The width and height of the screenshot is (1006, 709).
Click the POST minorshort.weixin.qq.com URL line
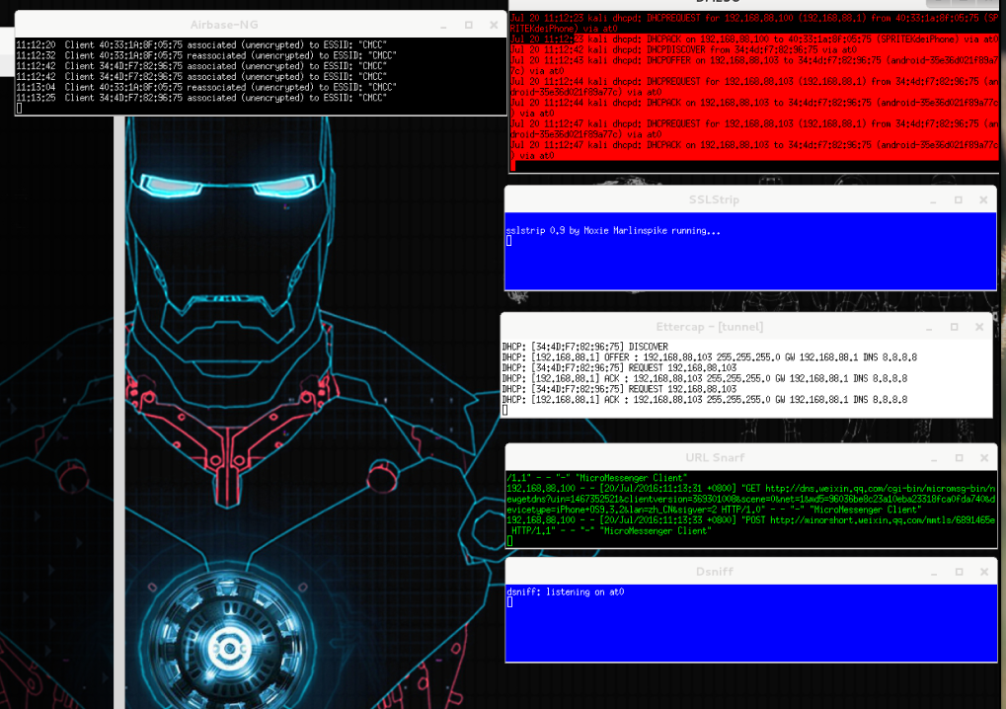point(750,525)
